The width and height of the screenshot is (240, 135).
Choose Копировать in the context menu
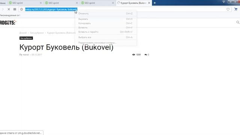click(x=106, y=23)
